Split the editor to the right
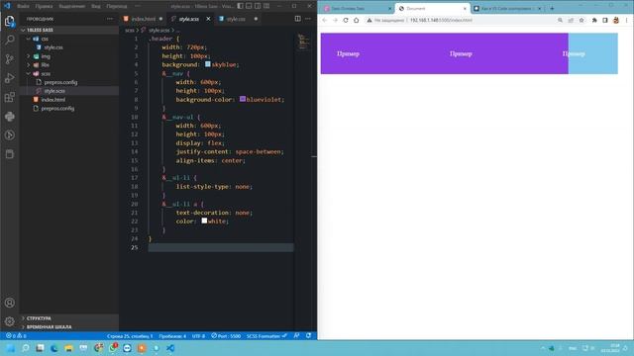This screenshot has height=356, width=634. [297, 19]
